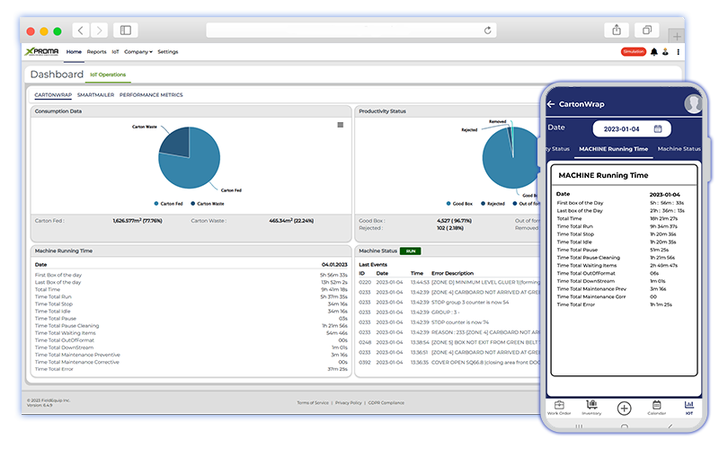Toggle Rejected legend entry
This screenshot has width=719, height=449.
pyautogui.click(x=493, y=204)
